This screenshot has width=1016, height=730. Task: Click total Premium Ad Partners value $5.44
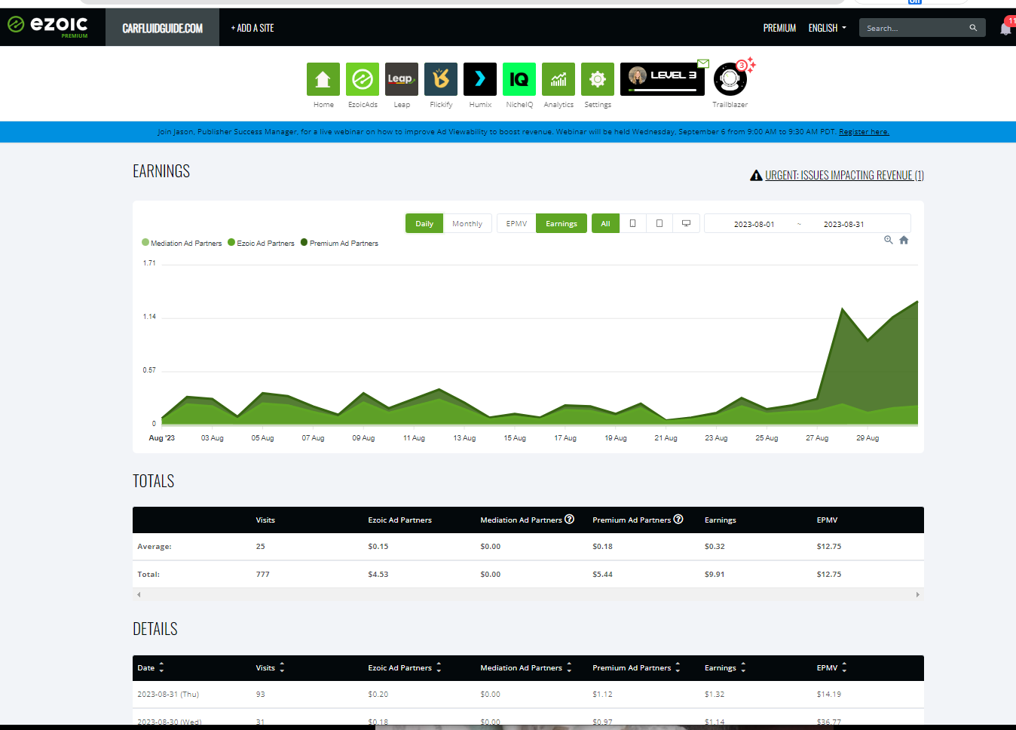pyautogui.click(x=602, y=574)
